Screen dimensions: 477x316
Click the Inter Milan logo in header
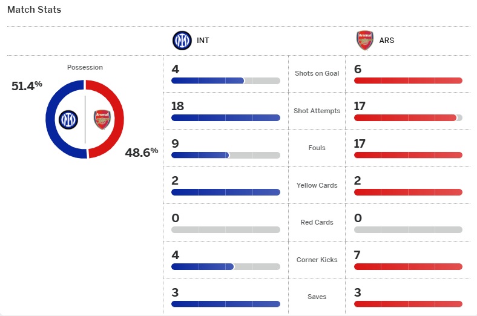pos(182,41)
